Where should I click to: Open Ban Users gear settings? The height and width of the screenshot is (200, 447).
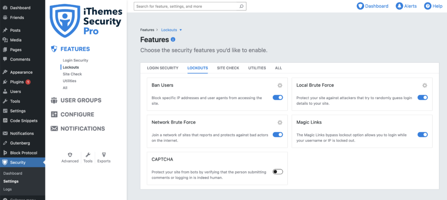(280, 85)
